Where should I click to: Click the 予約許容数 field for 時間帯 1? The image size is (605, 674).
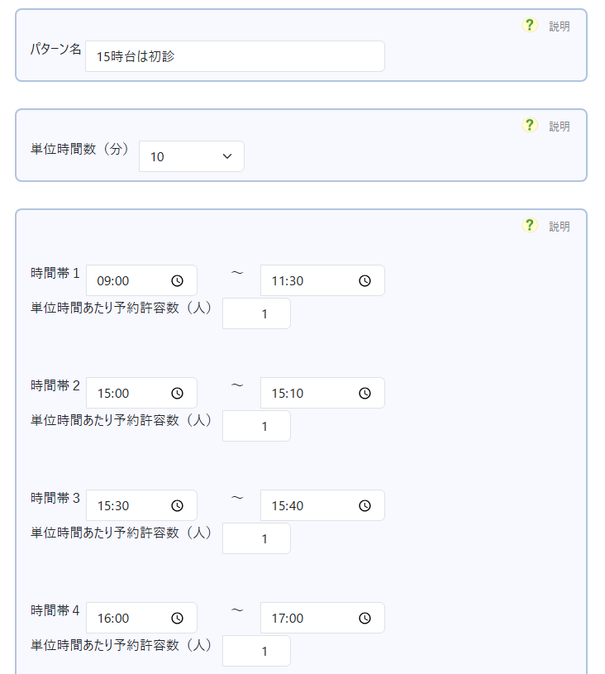(x=256, y=314)
